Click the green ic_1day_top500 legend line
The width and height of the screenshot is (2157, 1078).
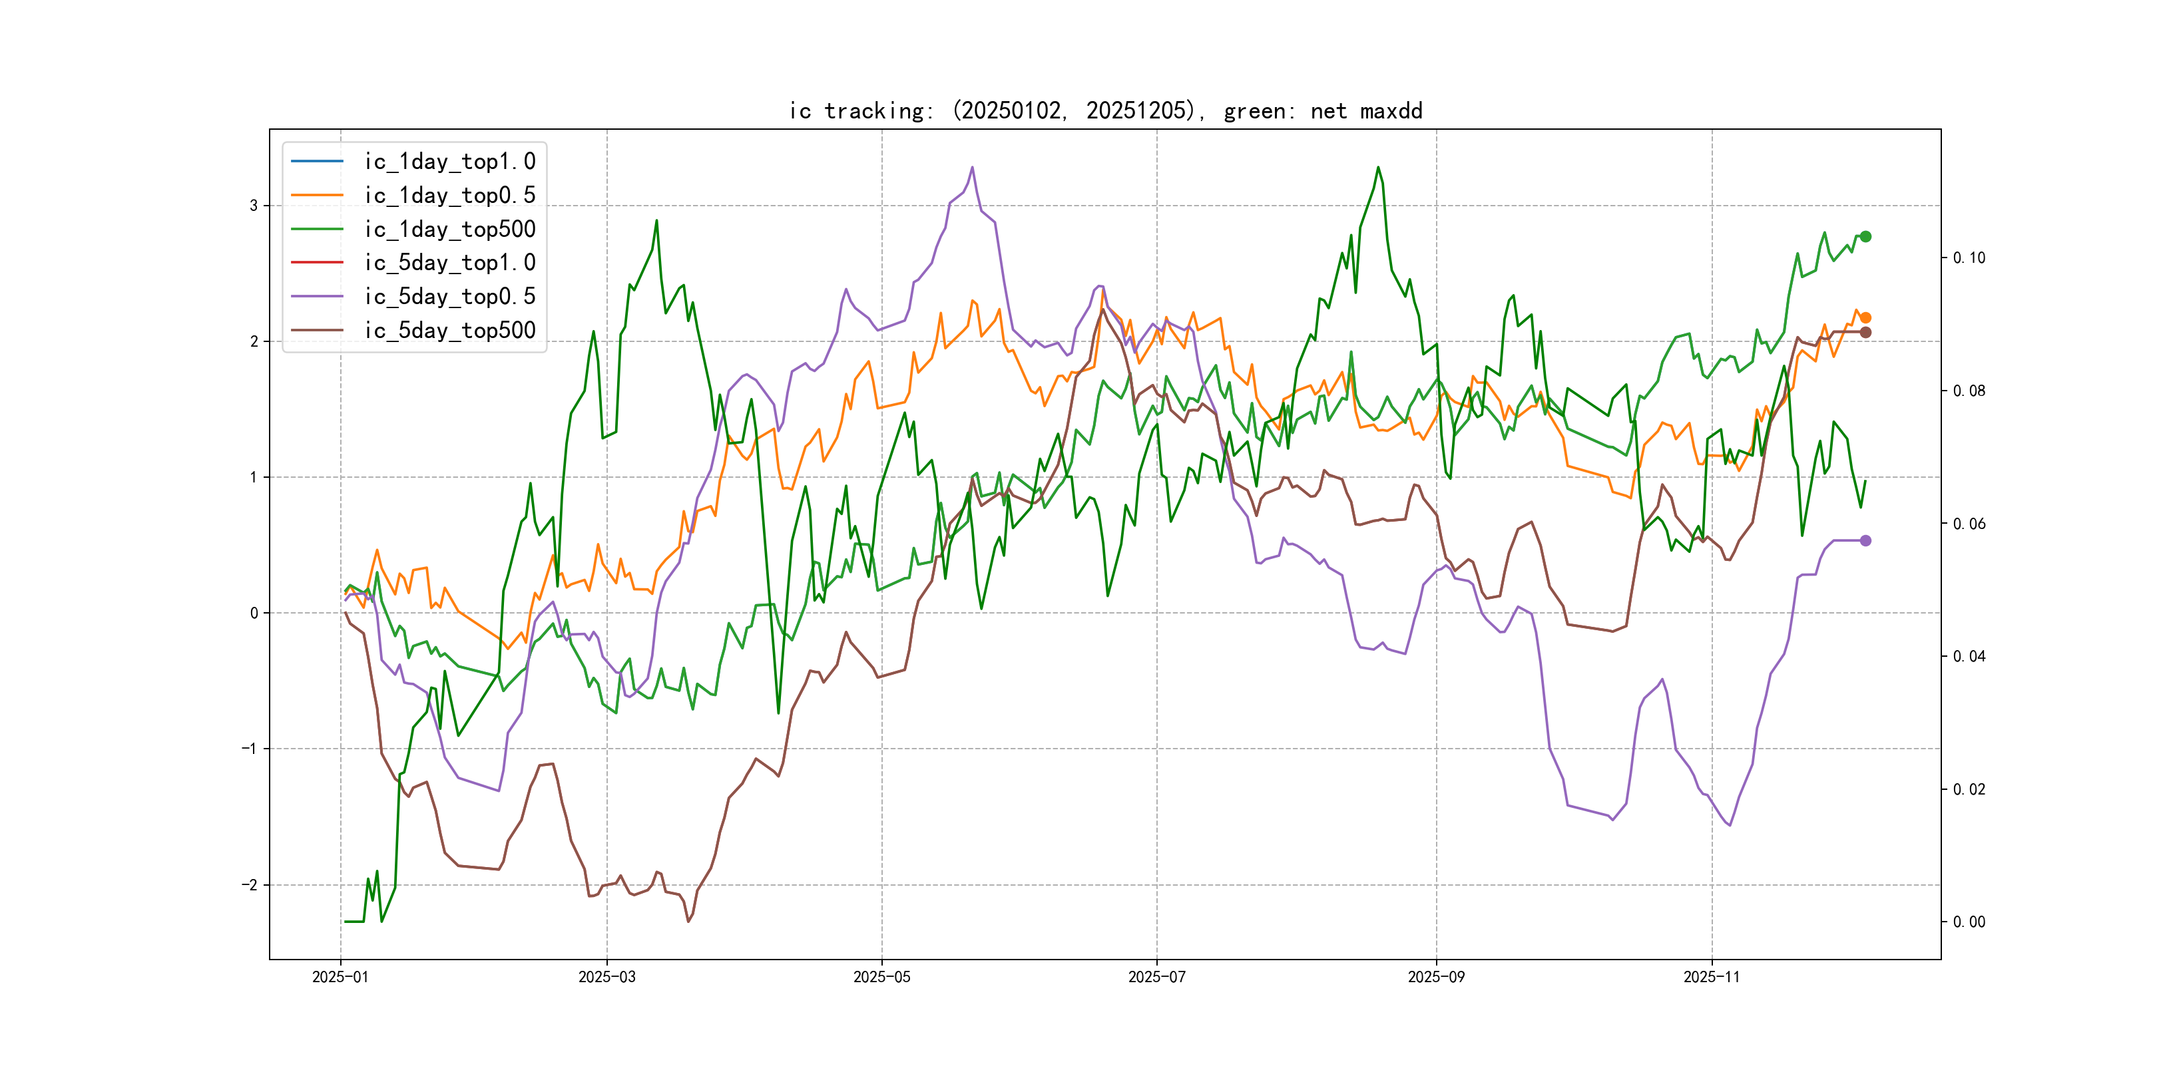(316, 228)
